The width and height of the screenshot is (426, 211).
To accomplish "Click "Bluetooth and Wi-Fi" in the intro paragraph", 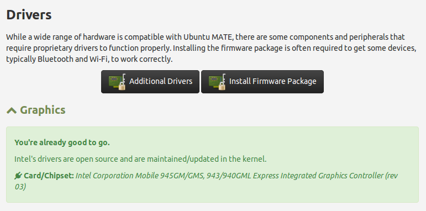I will click(73, 59).
